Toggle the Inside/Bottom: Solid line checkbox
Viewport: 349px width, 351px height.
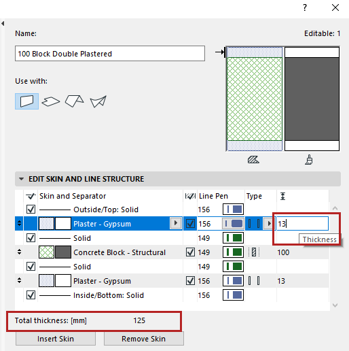pyautogui.click(x=31, y=295)
